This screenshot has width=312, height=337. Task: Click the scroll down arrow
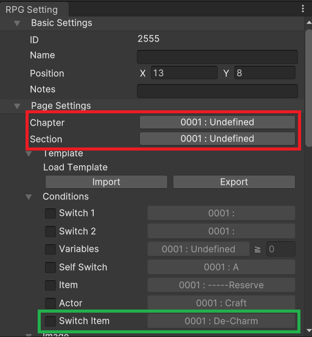tap(309, 330)
